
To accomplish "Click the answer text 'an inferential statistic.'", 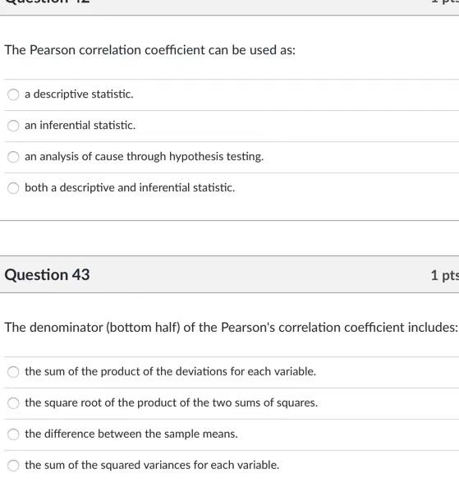I will coord(80,125).
